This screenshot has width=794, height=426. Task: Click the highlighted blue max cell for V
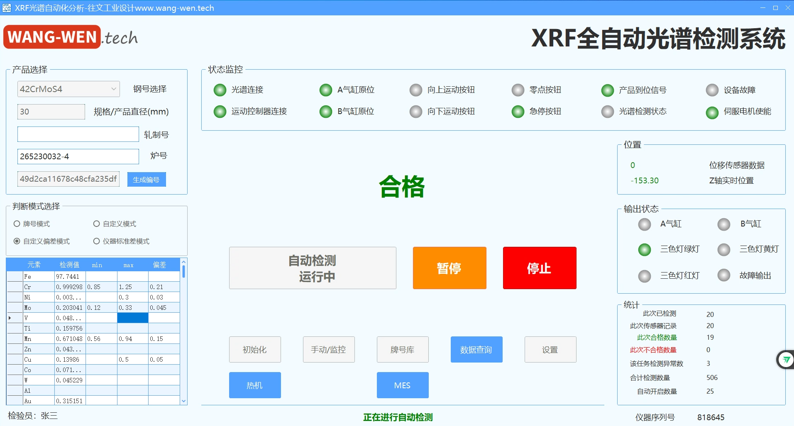point(132,318)
